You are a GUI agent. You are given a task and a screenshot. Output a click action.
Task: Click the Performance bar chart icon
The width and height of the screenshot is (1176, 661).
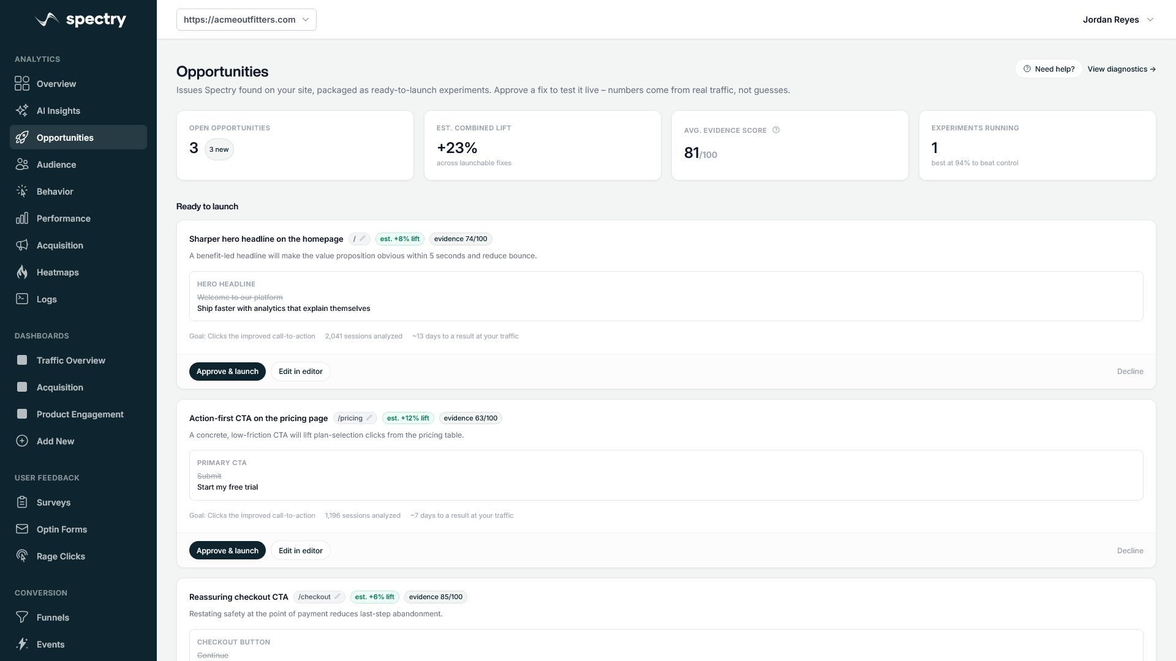pos(22,218)
